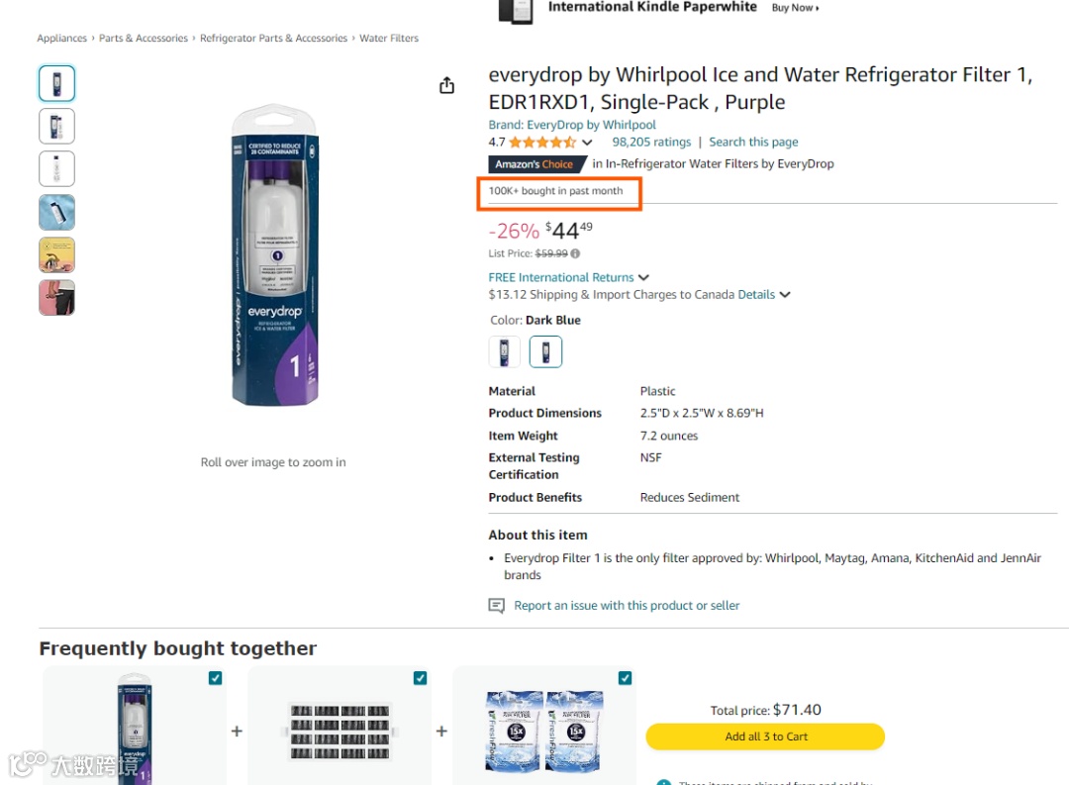Open the yellow background thumbnail image
Viewport: 1069px width, 785px height.
(57, 255)
